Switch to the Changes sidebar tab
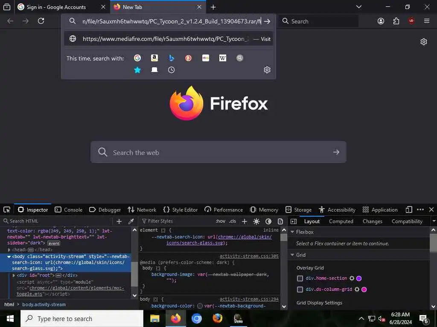This screenshot has height=327, width=437. [372, 221]
